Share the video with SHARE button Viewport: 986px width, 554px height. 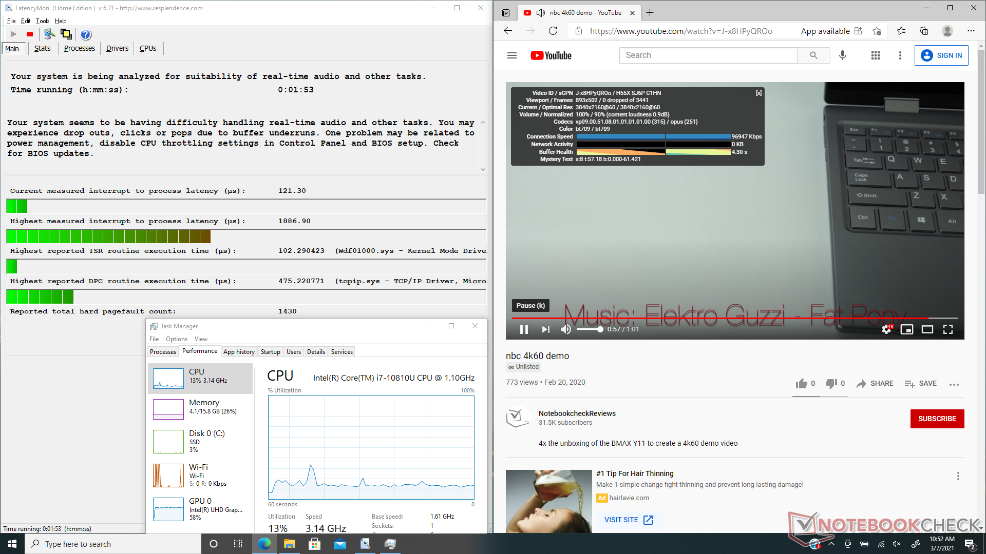tap(875, 384)
